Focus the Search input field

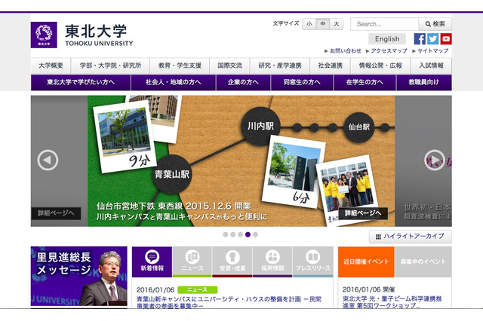coord(384,24)
